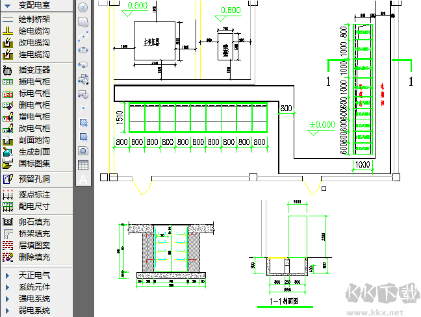Expand the 弱电系统 menu group
Viewport: 421px width, 317px height.
pos(8,311)
